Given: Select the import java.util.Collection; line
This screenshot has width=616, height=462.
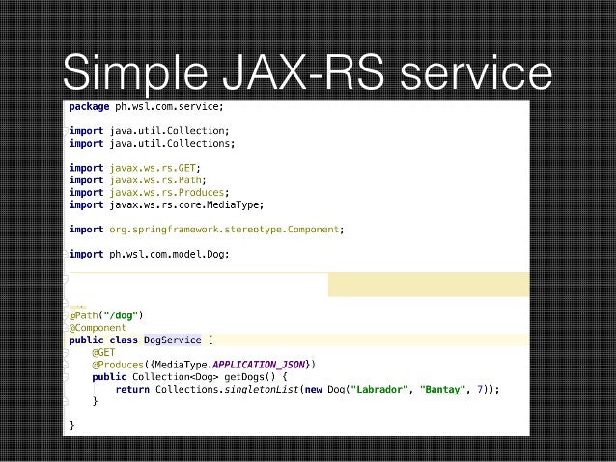Looking at the screenshot, I should tap(149, 131).
